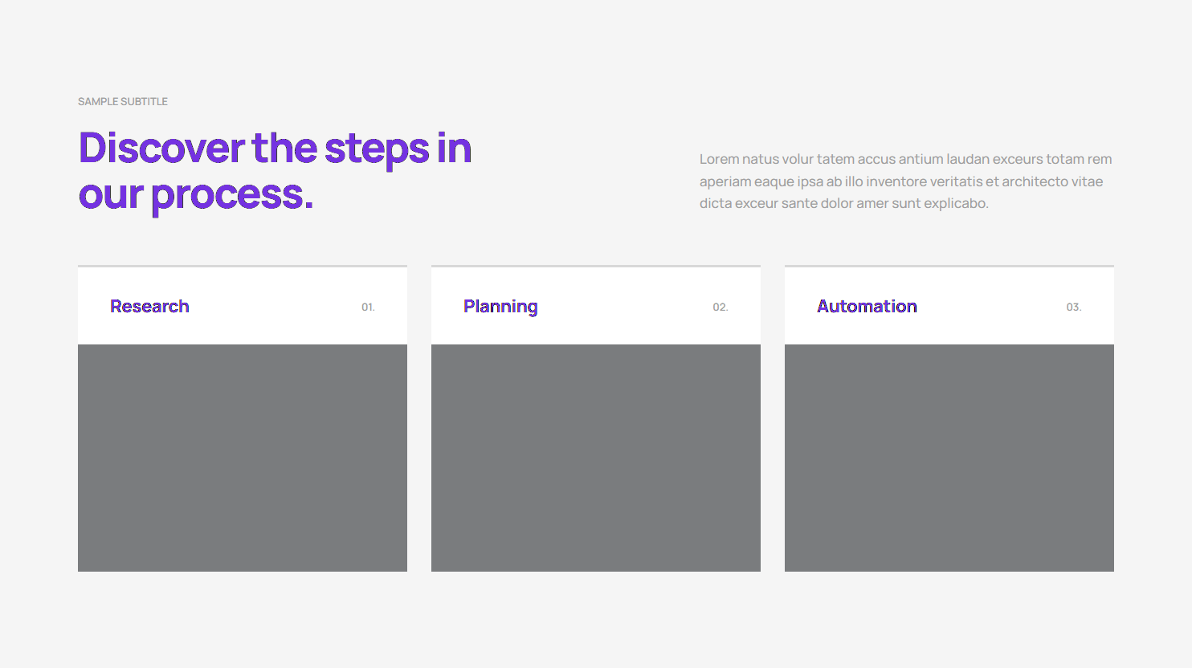Click the word "our" in the headline

(110, 196)
